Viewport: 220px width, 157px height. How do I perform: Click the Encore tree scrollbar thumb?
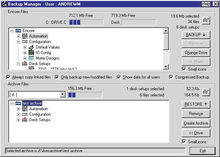point(166,42)
